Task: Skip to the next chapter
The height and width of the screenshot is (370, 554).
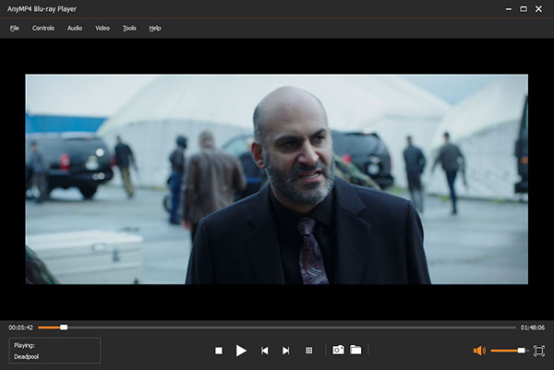Action: pyautogui.click(x=286, y=351)
